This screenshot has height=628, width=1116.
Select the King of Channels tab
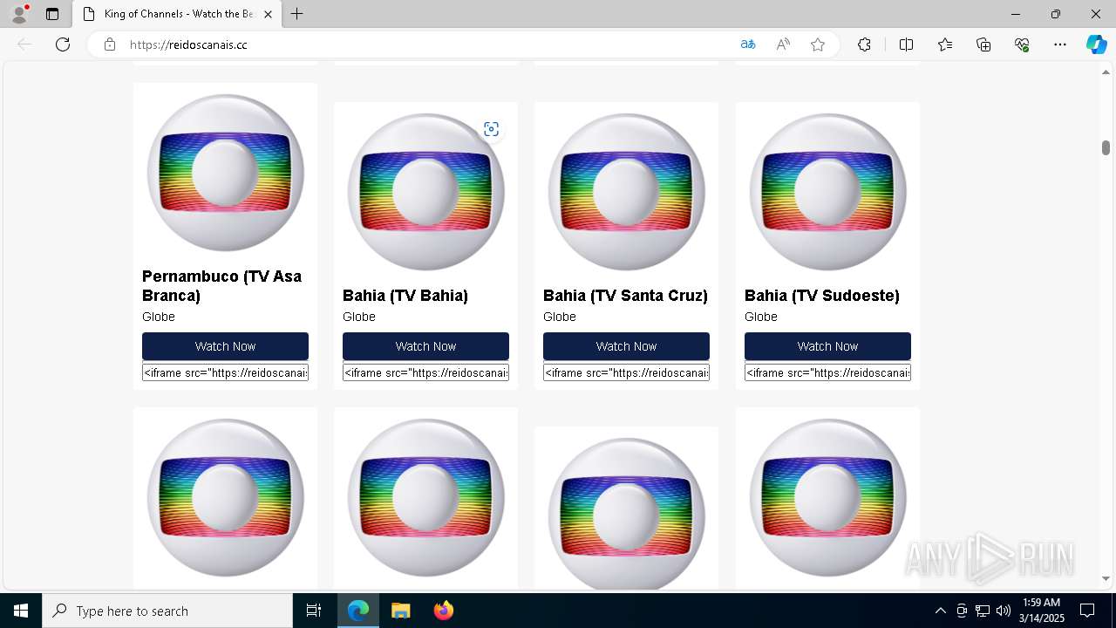pos(176,14)
